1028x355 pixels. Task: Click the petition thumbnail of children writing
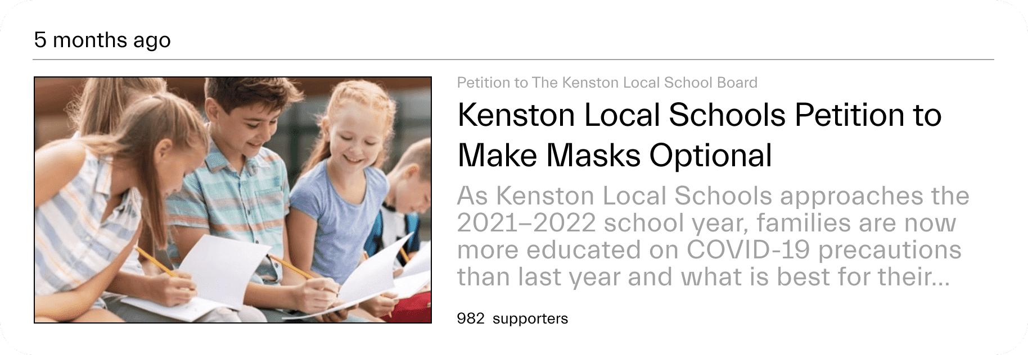[233, 200]
